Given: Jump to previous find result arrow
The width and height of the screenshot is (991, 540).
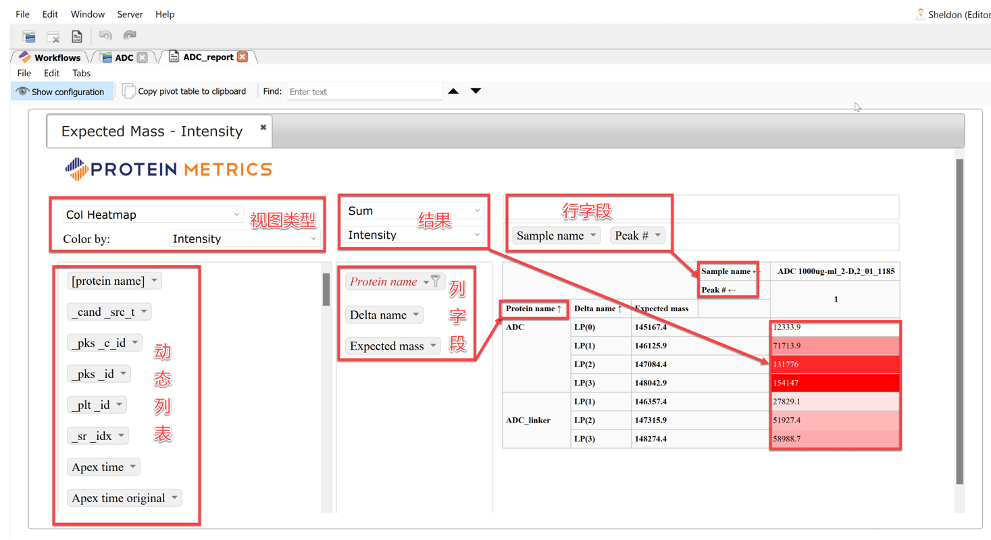Looking at the screenshot, I should (453, 91).
